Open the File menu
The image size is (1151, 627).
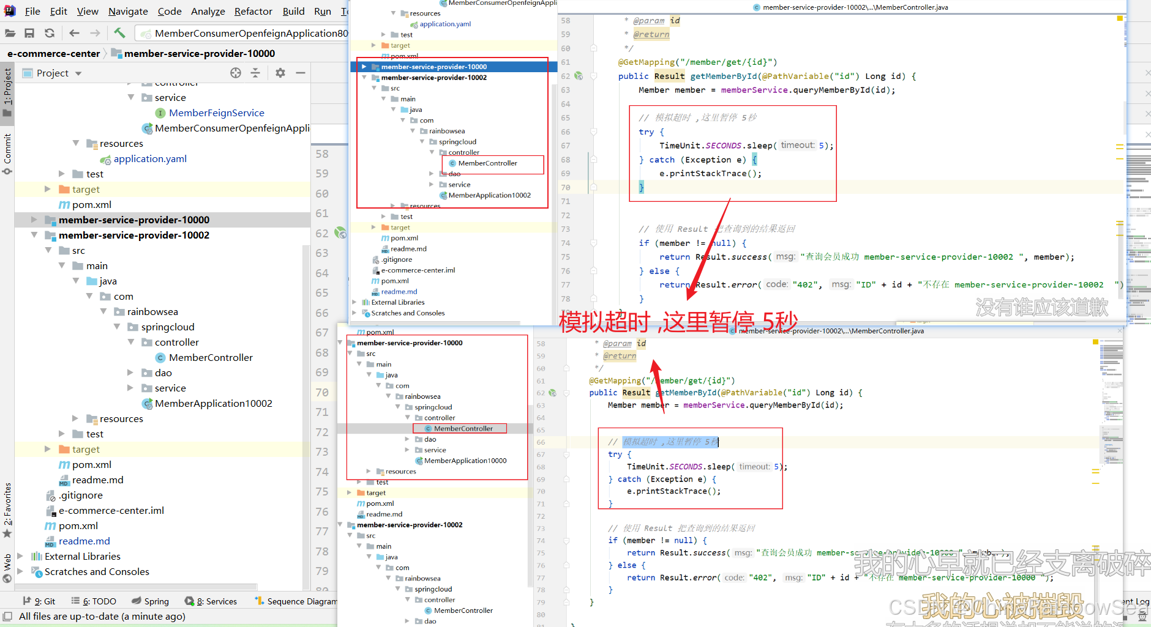click(x=32, y=11)
